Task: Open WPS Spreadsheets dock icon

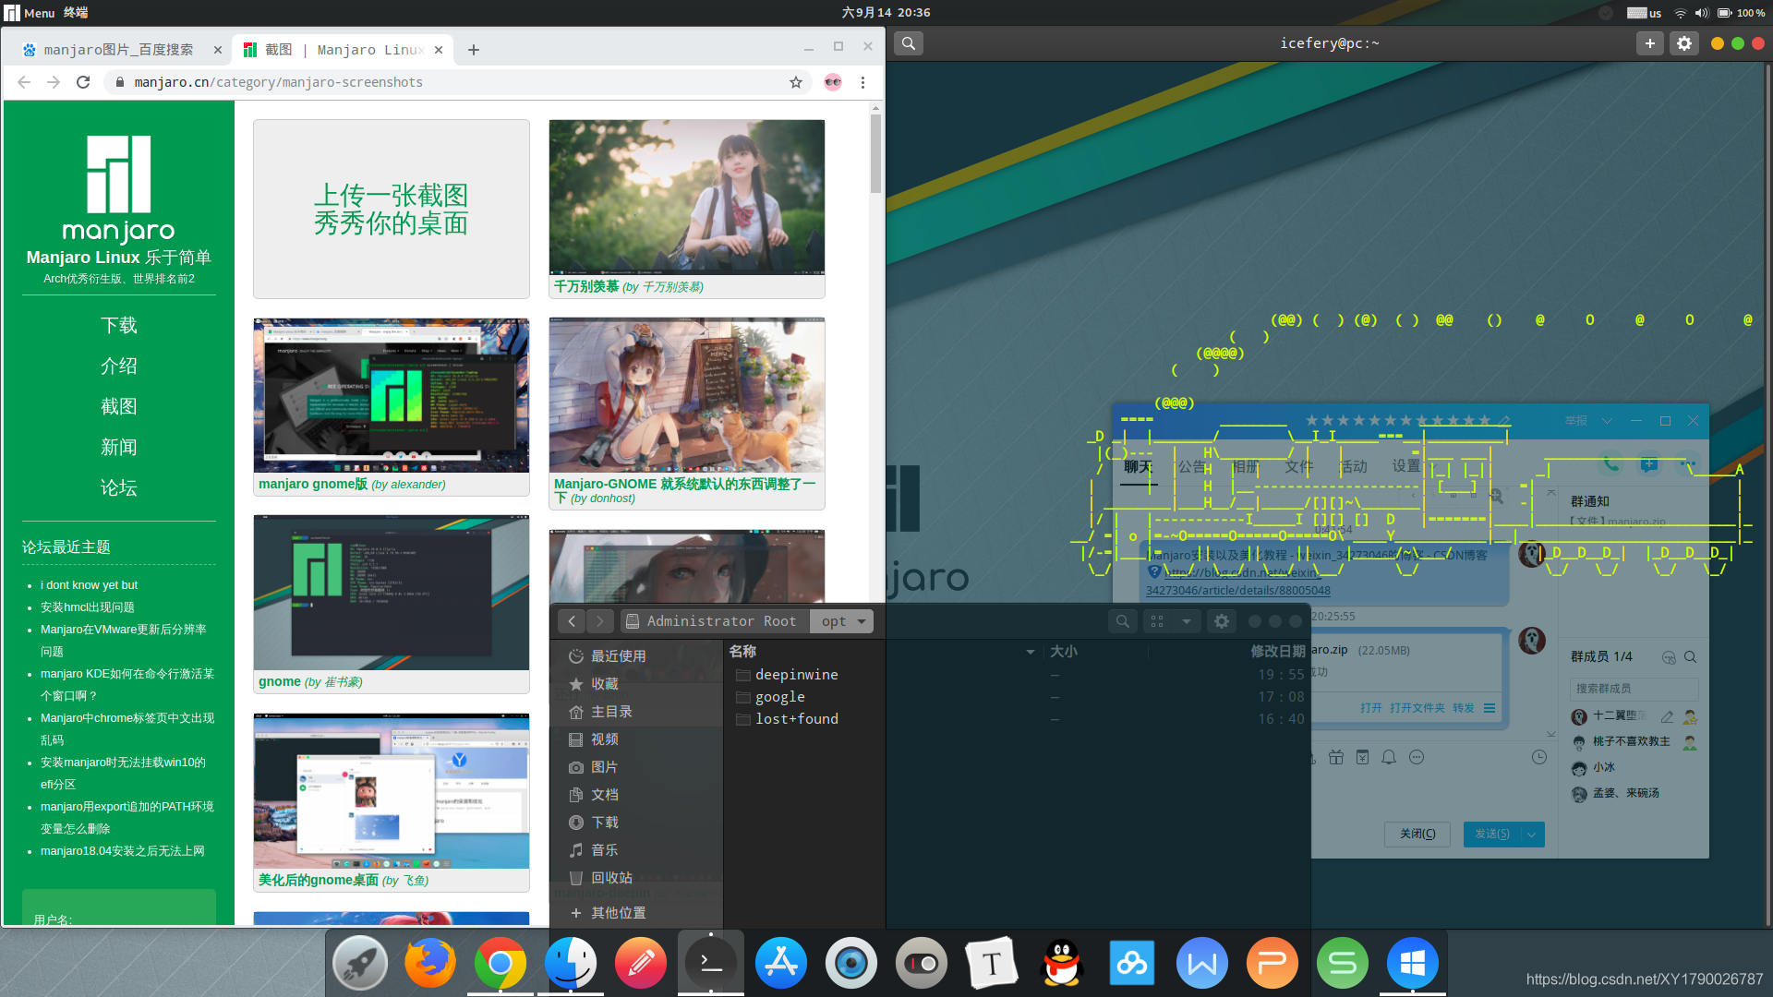Action: point(1343,963)
